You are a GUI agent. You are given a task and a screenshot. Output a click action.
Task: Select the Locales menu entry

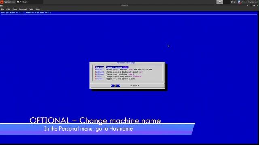click(x=99, y=70)
